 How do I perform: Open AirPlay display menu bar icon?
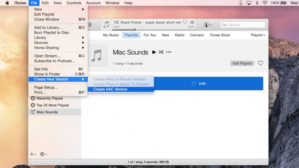coord(249,3)
